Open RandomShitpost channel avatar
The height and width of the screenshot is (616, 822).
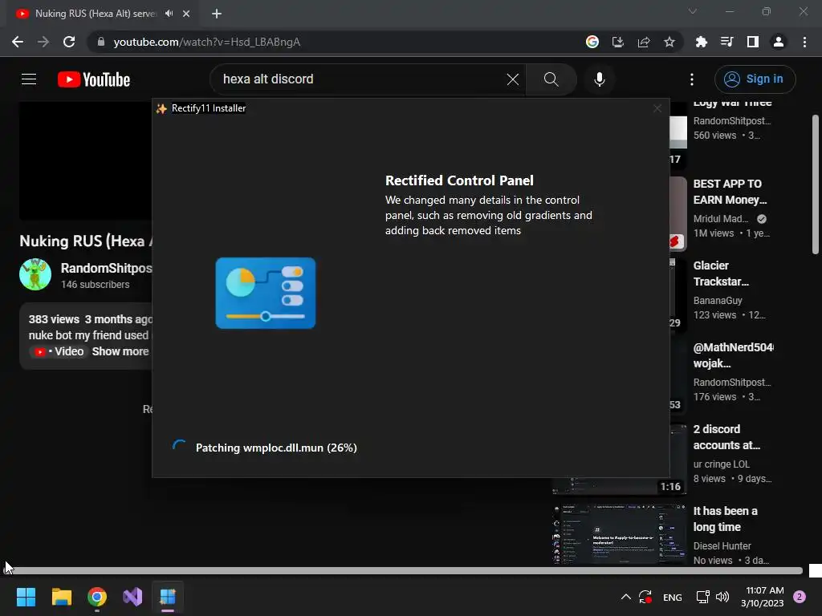[35, 274]
